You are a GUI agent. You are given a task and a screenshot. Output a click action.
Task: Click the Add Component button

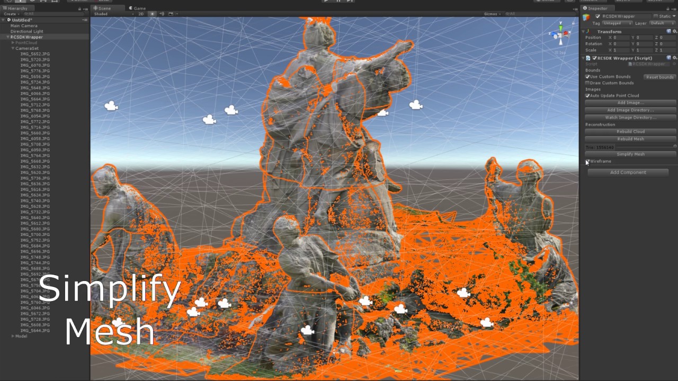(x=628, y=173)
